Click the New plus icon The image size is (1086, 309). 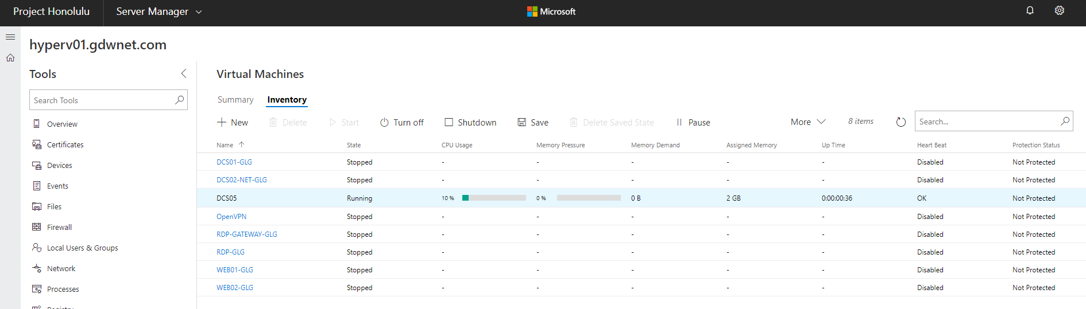pos(222,122)
